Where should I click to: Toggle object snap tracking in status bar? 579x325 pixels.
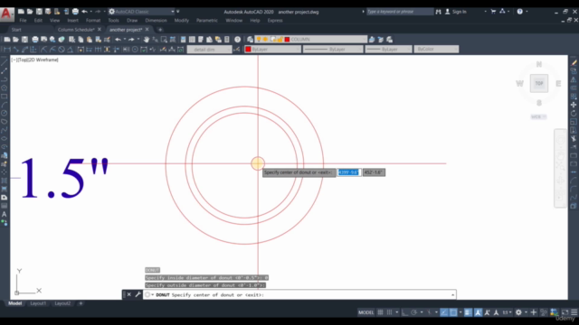[x=444, y=312]
